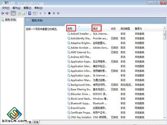Switch to the 标准 tab at bottom
Image resolution: width=167 pixels, height=125 pixels.
point(36,122)
